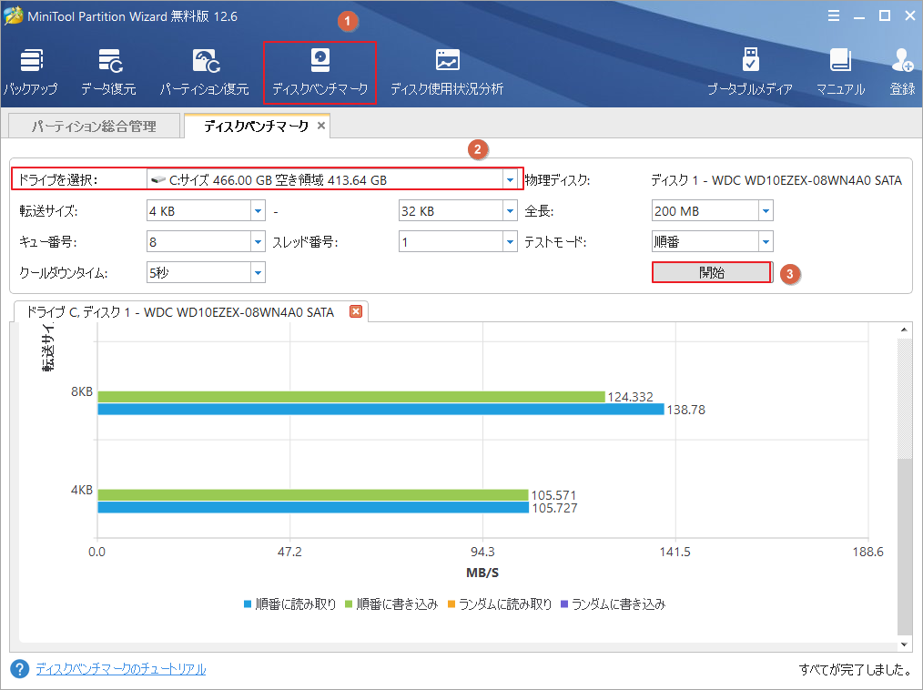This screenshot has width=923, height=690.
Task: Click the blue help question mark icon
Action: (19, 669)
